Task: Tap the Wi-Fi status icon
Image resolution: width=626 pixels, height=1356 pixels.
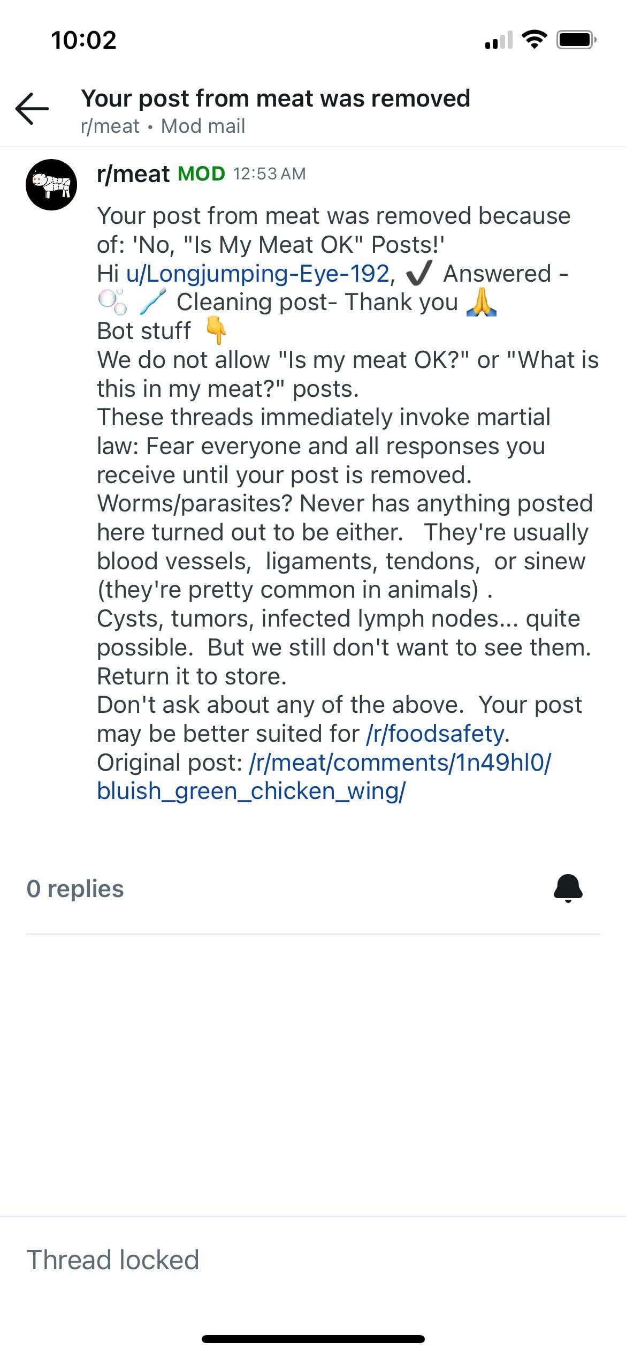Action: [x=534, y=40]
